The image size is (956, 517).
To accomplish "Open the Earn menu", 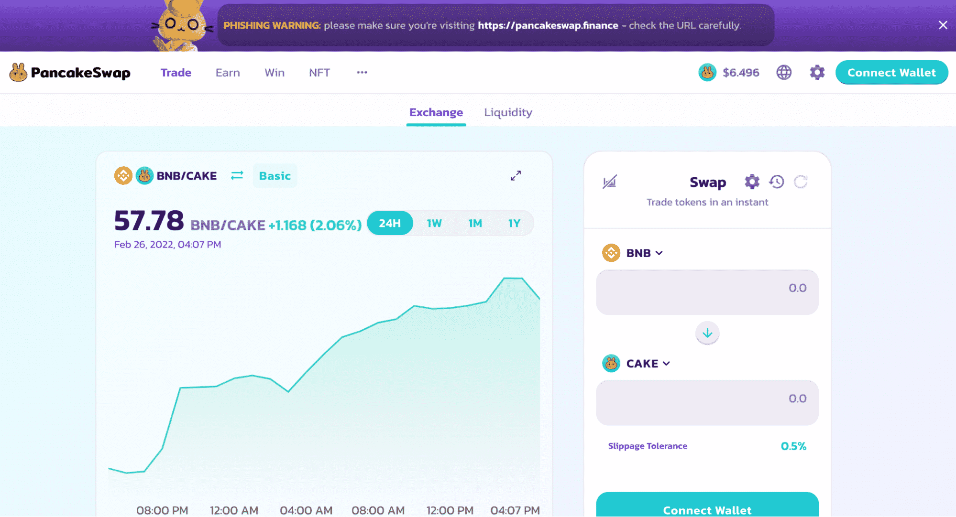I will [x=228, y=73].
